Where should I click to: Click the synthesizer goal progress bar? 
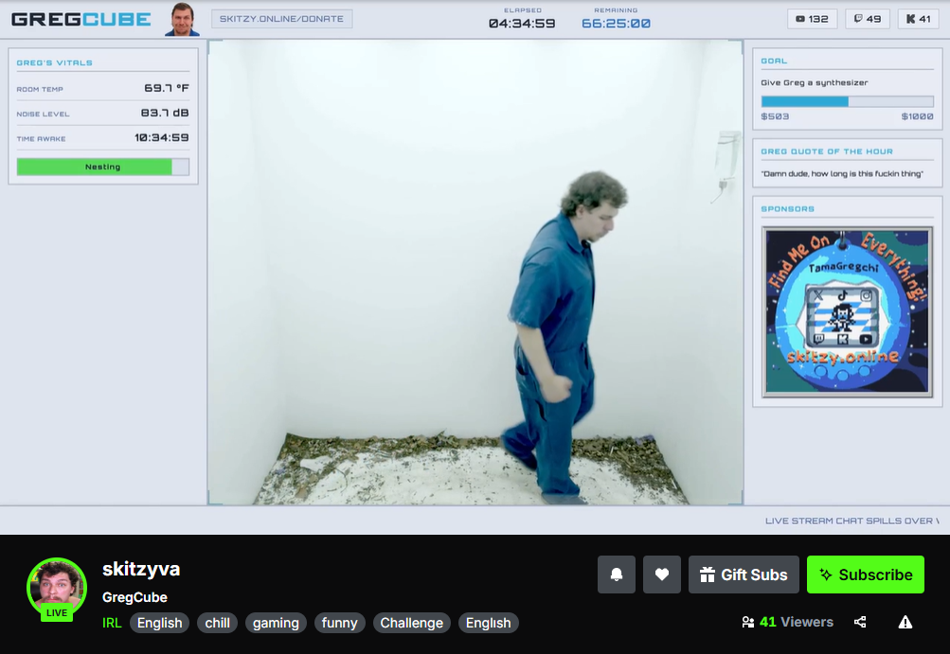point(847,101)
